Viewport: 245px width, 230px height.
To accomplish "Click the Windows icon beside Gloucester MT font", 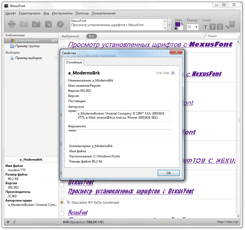I will tap(62, 202).
